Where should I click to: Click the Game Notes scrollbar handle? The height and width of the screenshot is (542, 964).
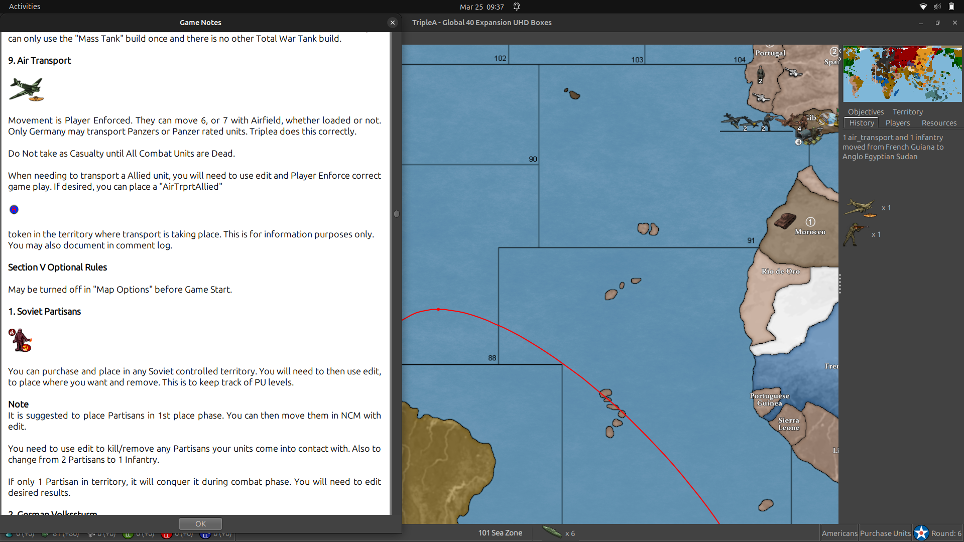pos(396,214)
